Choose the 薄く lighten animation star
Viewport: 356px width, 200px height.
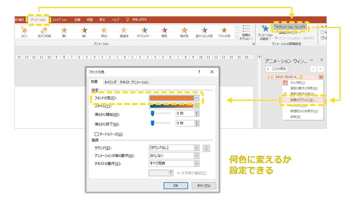point(64,31)
